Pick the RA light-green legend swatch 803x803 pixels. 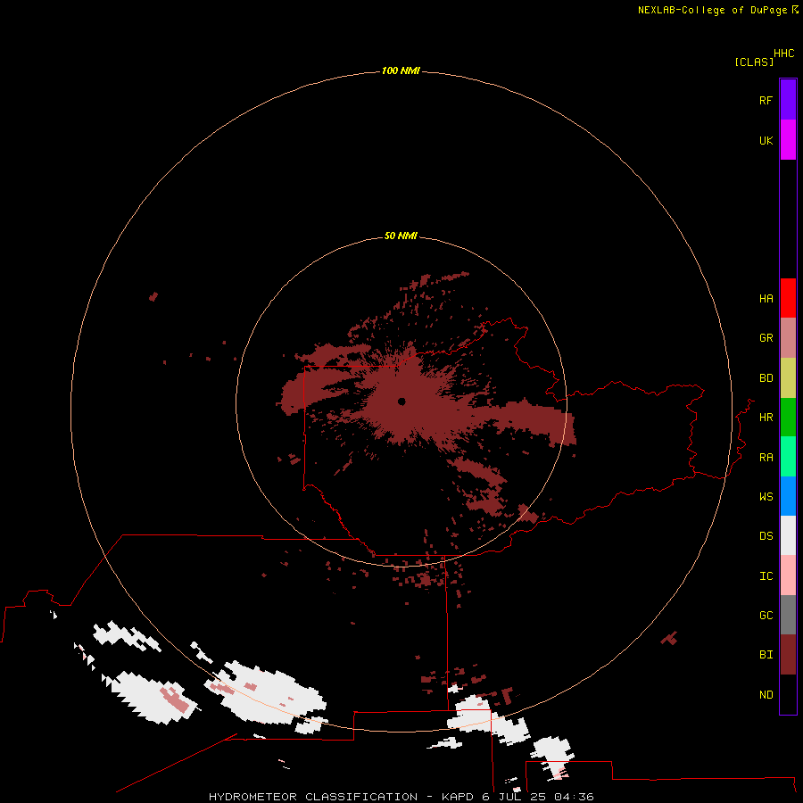pos(788,457)
